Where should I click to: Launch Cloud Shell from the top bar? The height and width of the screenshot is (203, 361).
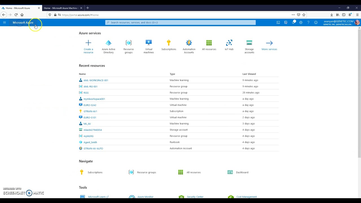[x=278, y=23]
